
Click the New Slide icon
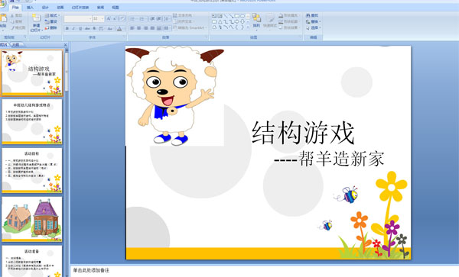coord(36,18)
